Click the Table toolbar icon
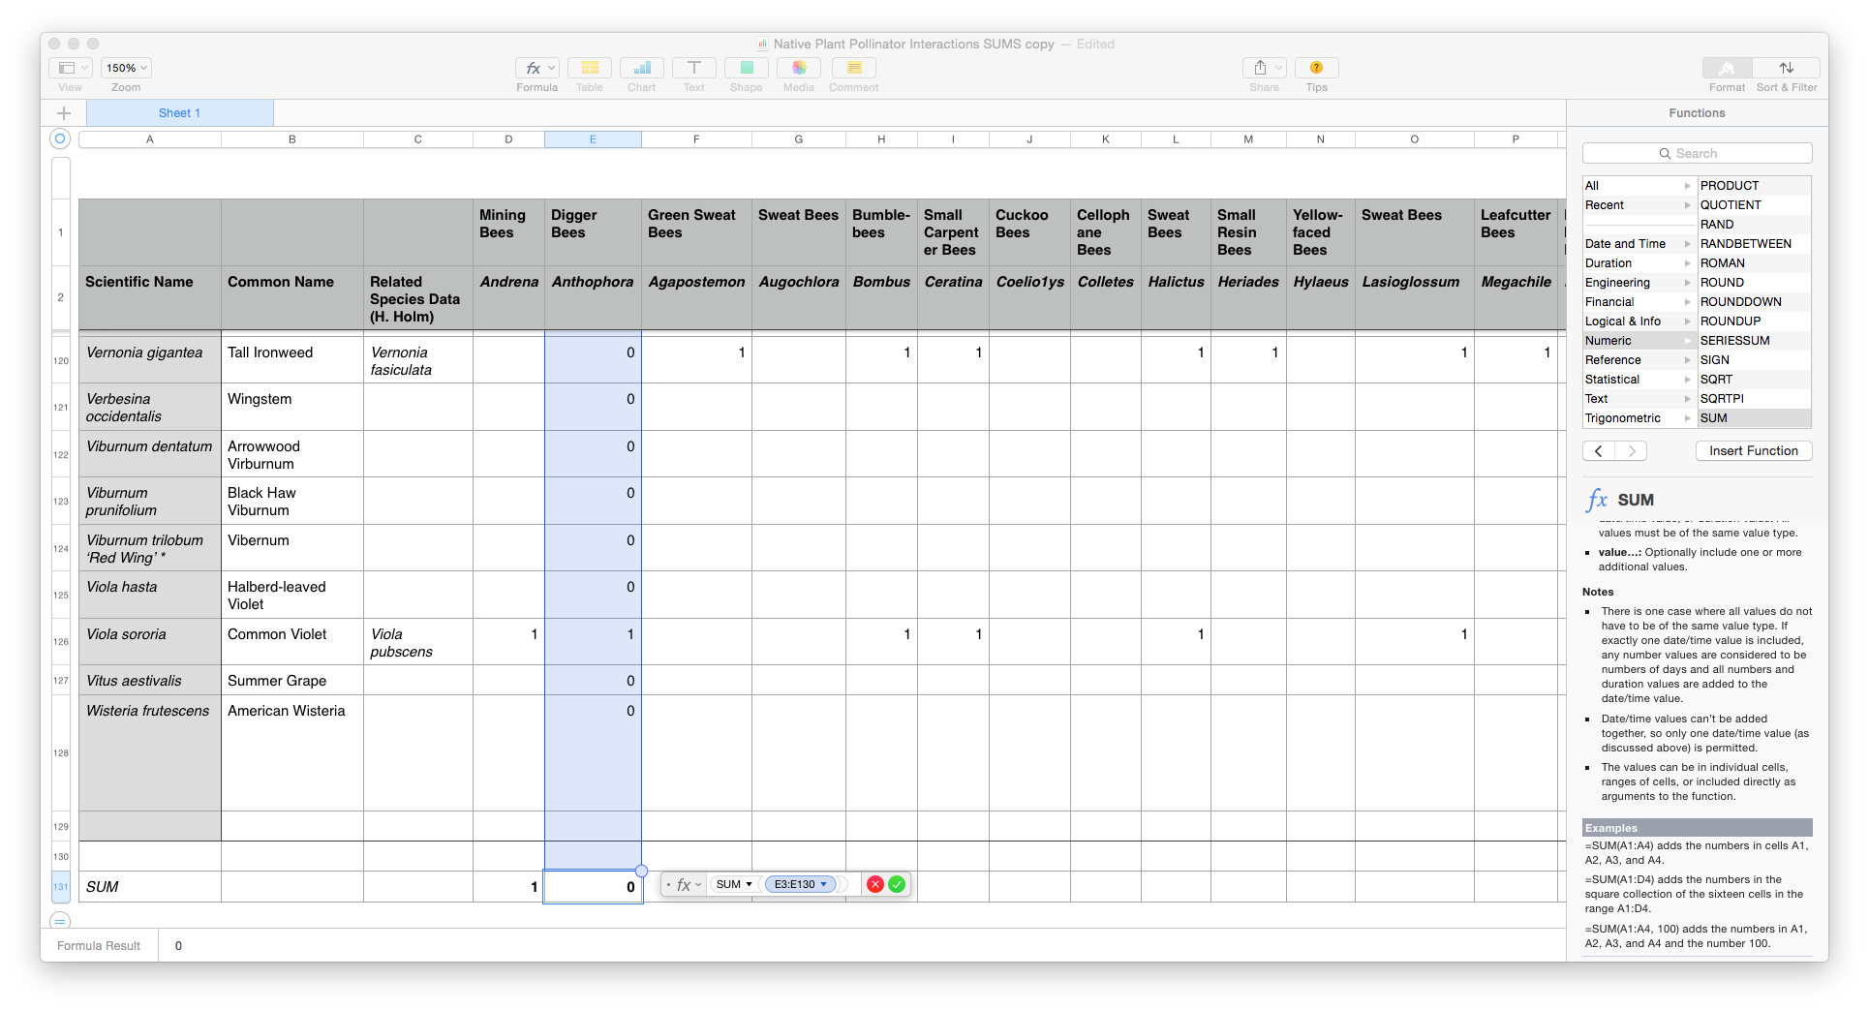The height and width of the screenshot is (1010, 1869). [589, 68]
